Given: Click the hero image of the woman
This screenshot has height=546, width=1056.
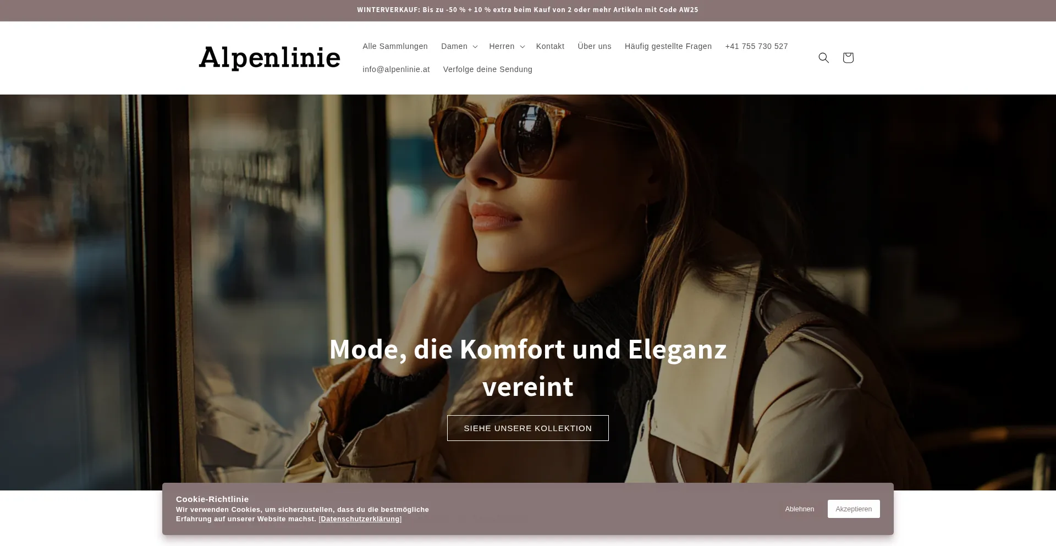Looking at the screenshot, I should 528,220.
